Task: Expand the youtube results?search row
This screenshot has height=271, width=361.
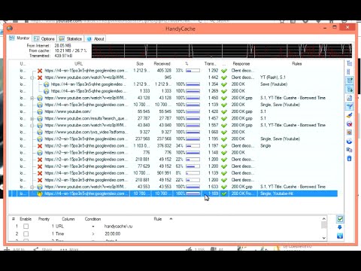Action: point(32,119)
